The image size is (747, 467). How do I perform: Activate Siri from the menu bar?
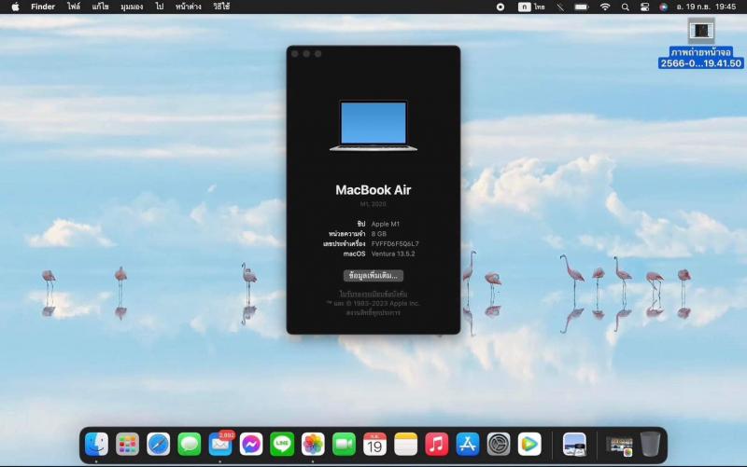(663, 7)
